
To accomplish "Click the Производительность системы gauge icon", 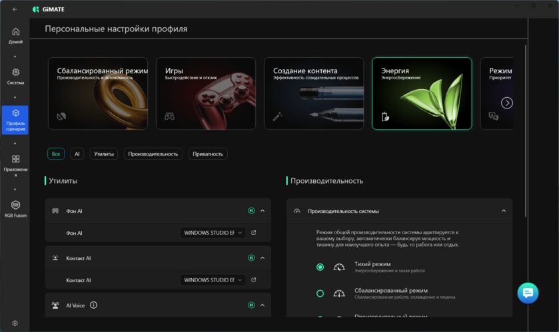I will 296,211.
